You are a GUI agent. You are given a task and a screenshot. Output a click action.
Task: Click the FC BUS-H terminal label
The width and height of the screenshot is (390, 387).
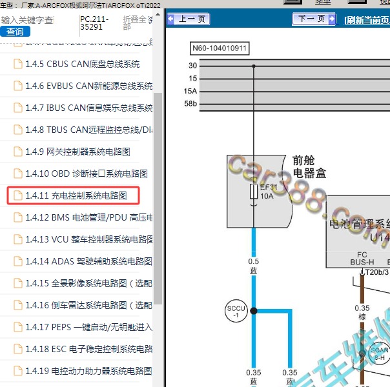pos(362,259)
